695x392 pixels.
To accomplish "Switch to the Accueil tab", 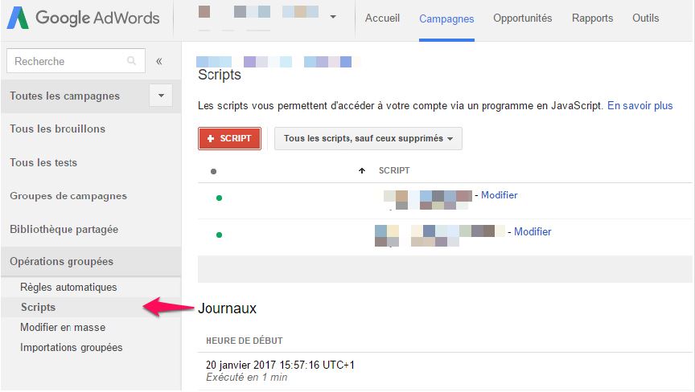I will pyautogui.click(x=382, y=18).
